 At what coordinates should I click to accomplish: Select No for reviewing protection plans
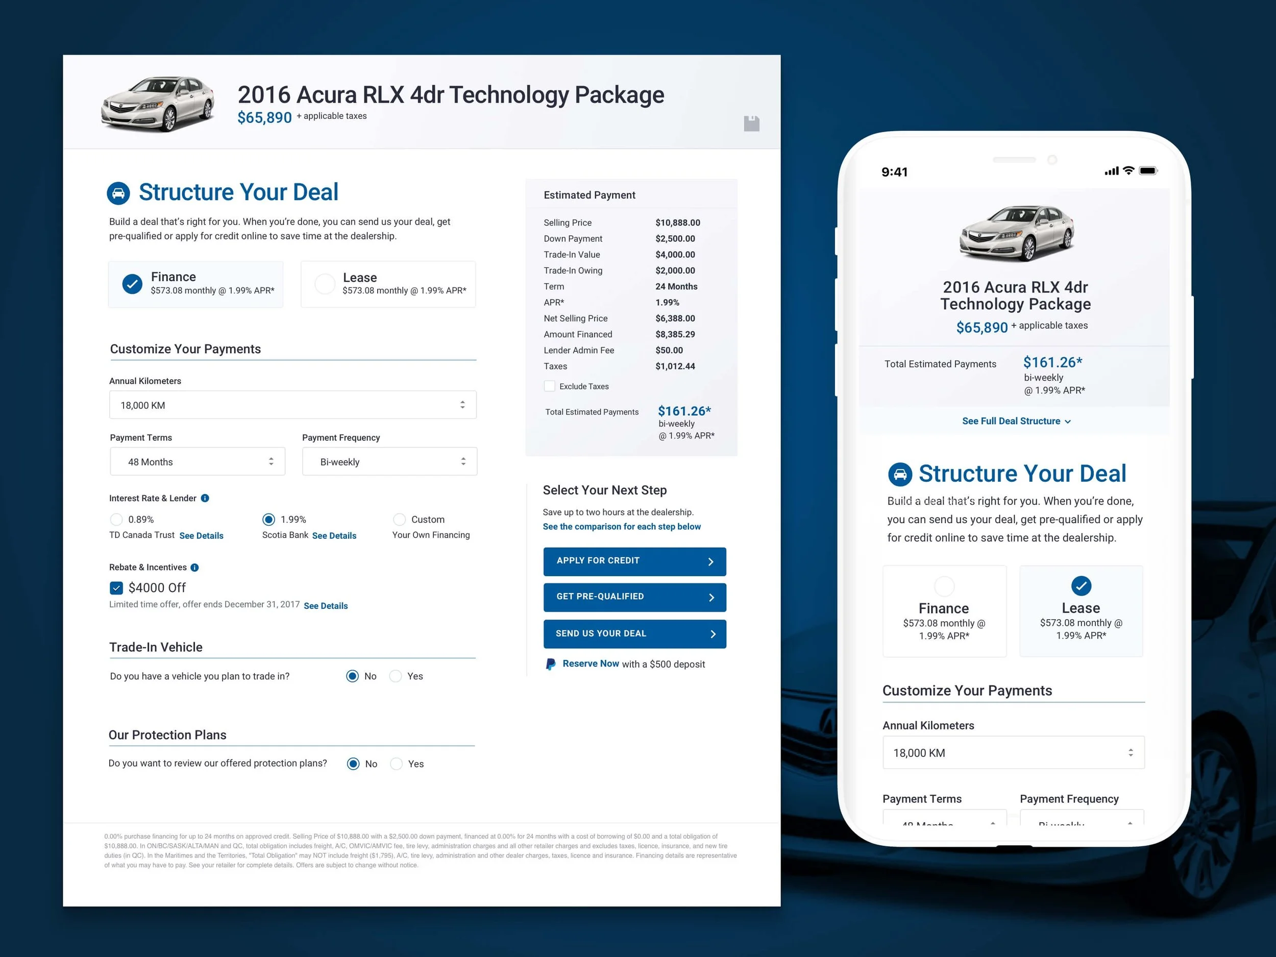(353, 764)
